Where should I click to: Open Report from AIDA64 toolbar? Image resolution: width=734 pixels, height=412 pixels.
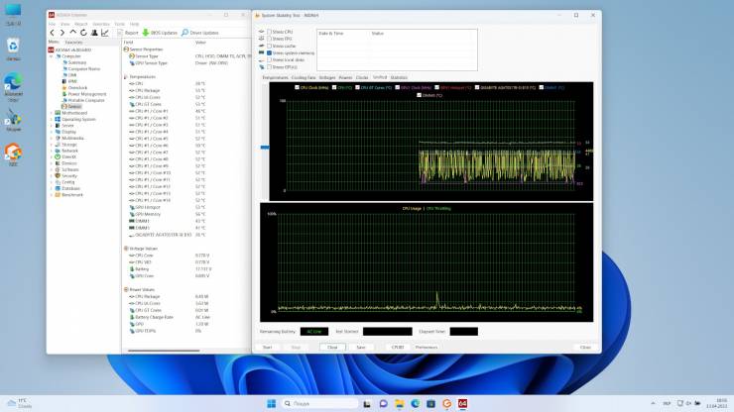[128, 33]
